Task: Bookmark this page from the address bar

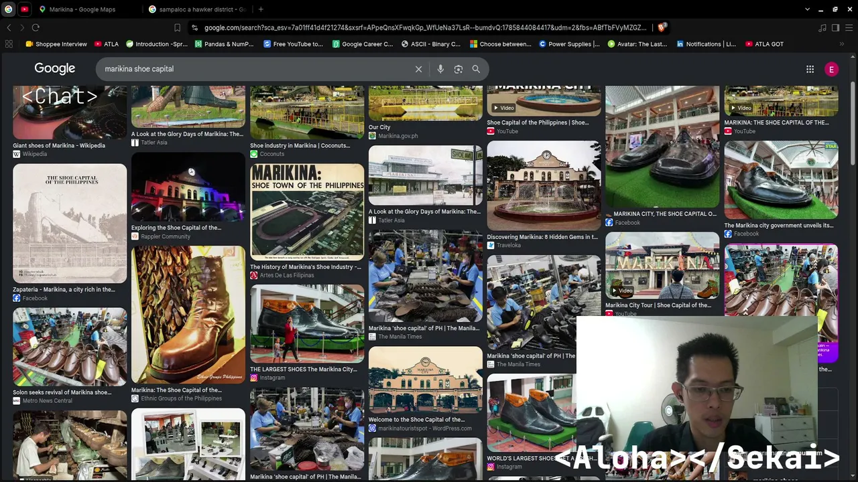Action: click(x=177, y=27)
